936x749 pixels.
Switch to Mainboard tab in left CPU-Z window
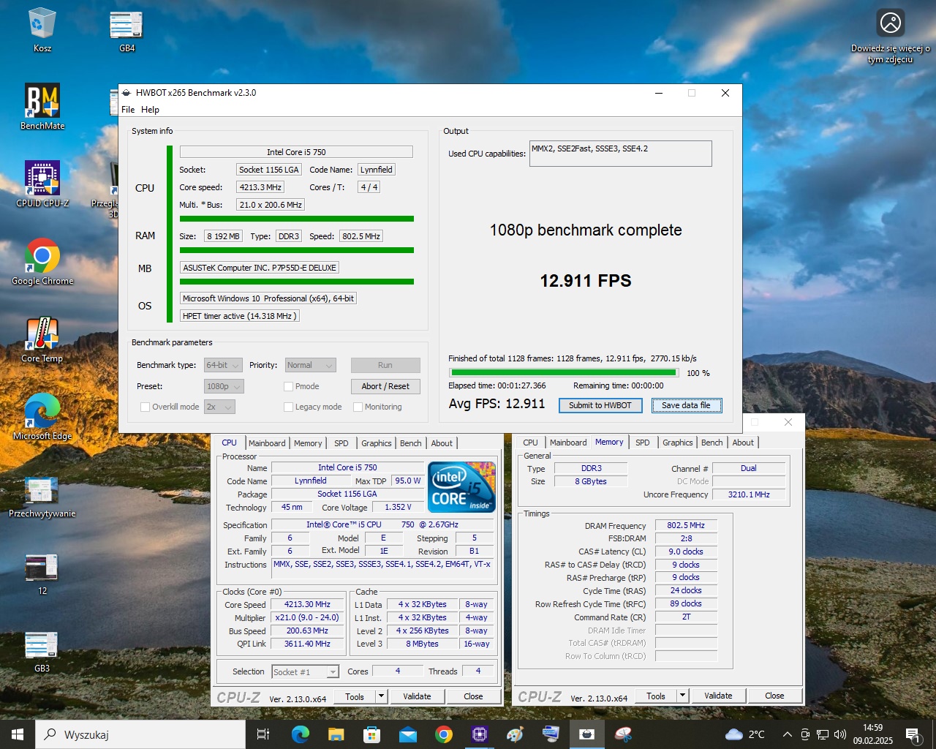[x=267, y=443]
